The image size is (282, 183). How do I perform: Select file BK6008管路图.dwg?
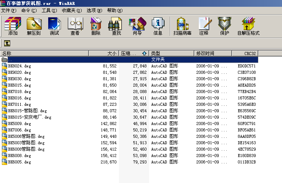click(26, 149)
